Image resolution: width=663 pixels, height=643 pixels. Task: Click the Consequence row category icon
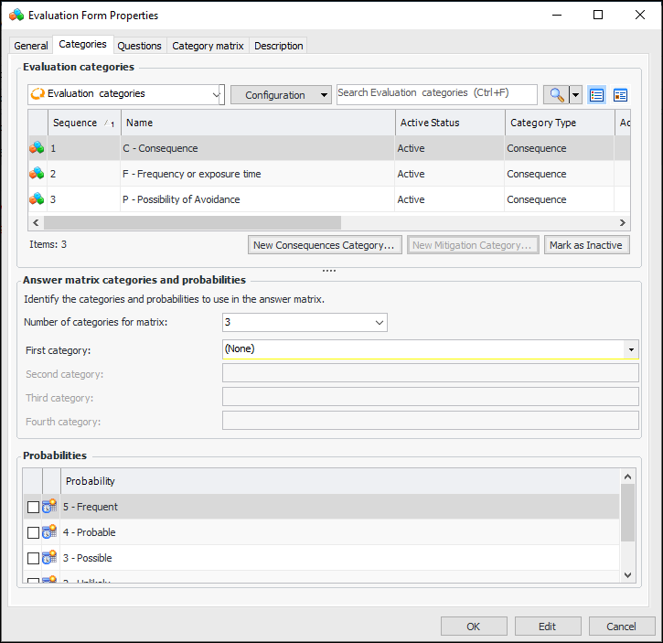click(37, 148)
